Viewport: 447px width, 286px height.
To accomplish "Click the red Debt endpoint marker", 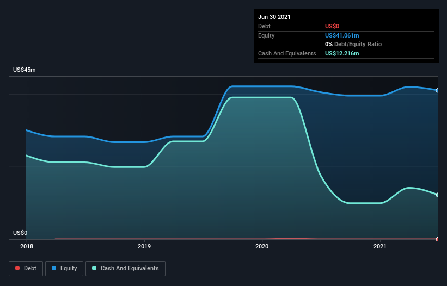I will coord(438,239).
